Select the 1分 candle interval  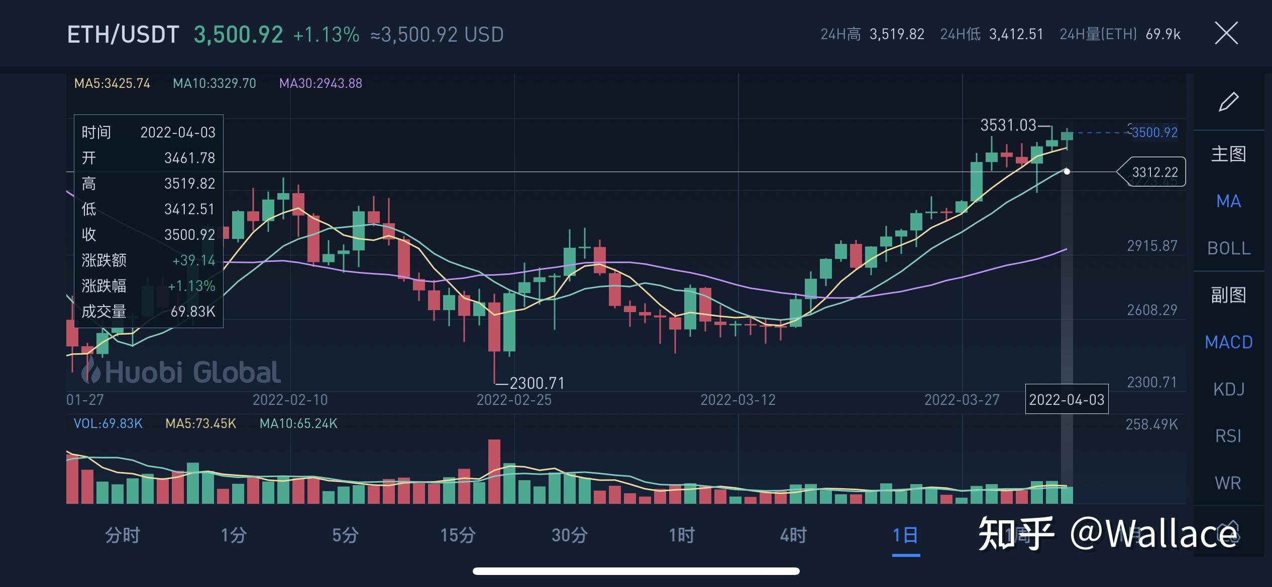click(x=234, y=535)
